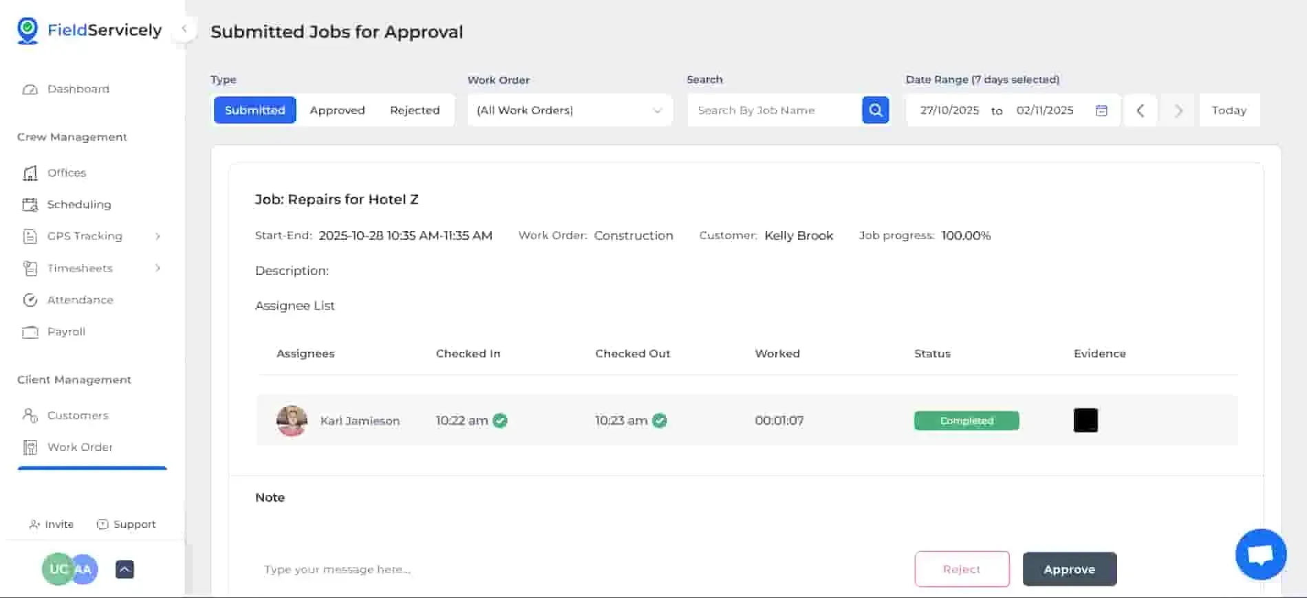Go to Offices in the sidebar
Viewport: 1307px width, 598px height.
pos(66,173)
